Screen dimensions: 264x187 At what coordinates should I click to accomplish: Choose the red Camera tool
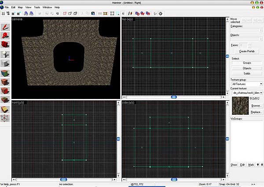point(5,44)
